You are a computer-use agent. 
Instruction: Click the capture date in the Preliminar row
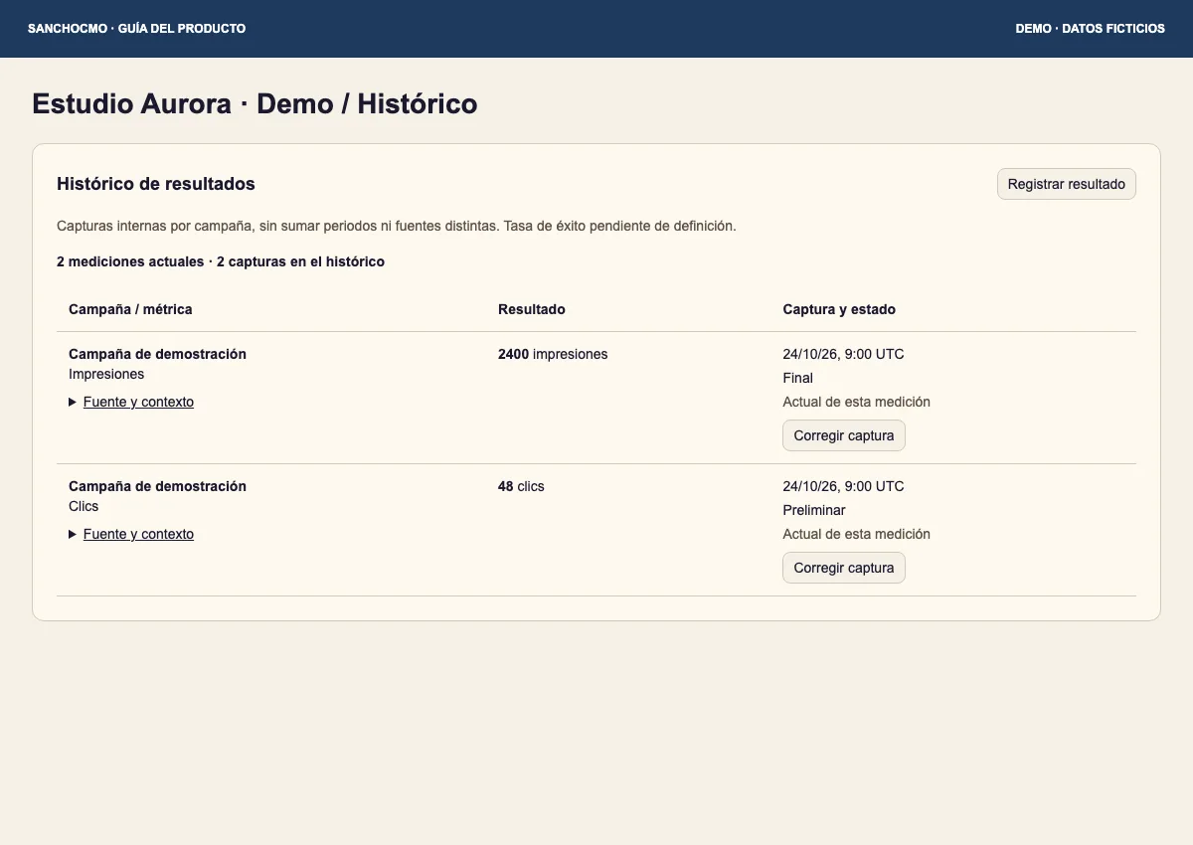click(843, 486)
